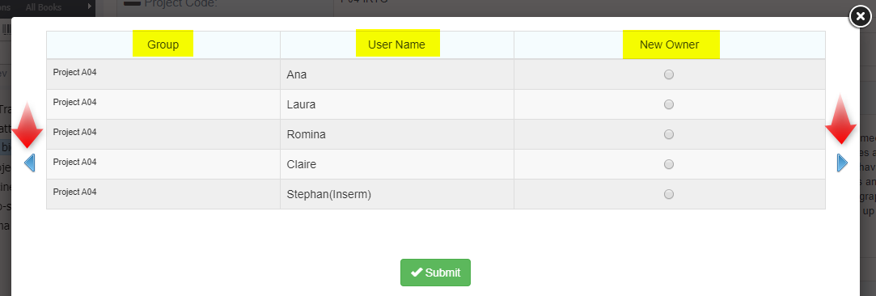
Task: Click the User Name column header
Action: [x=396, y=44]
